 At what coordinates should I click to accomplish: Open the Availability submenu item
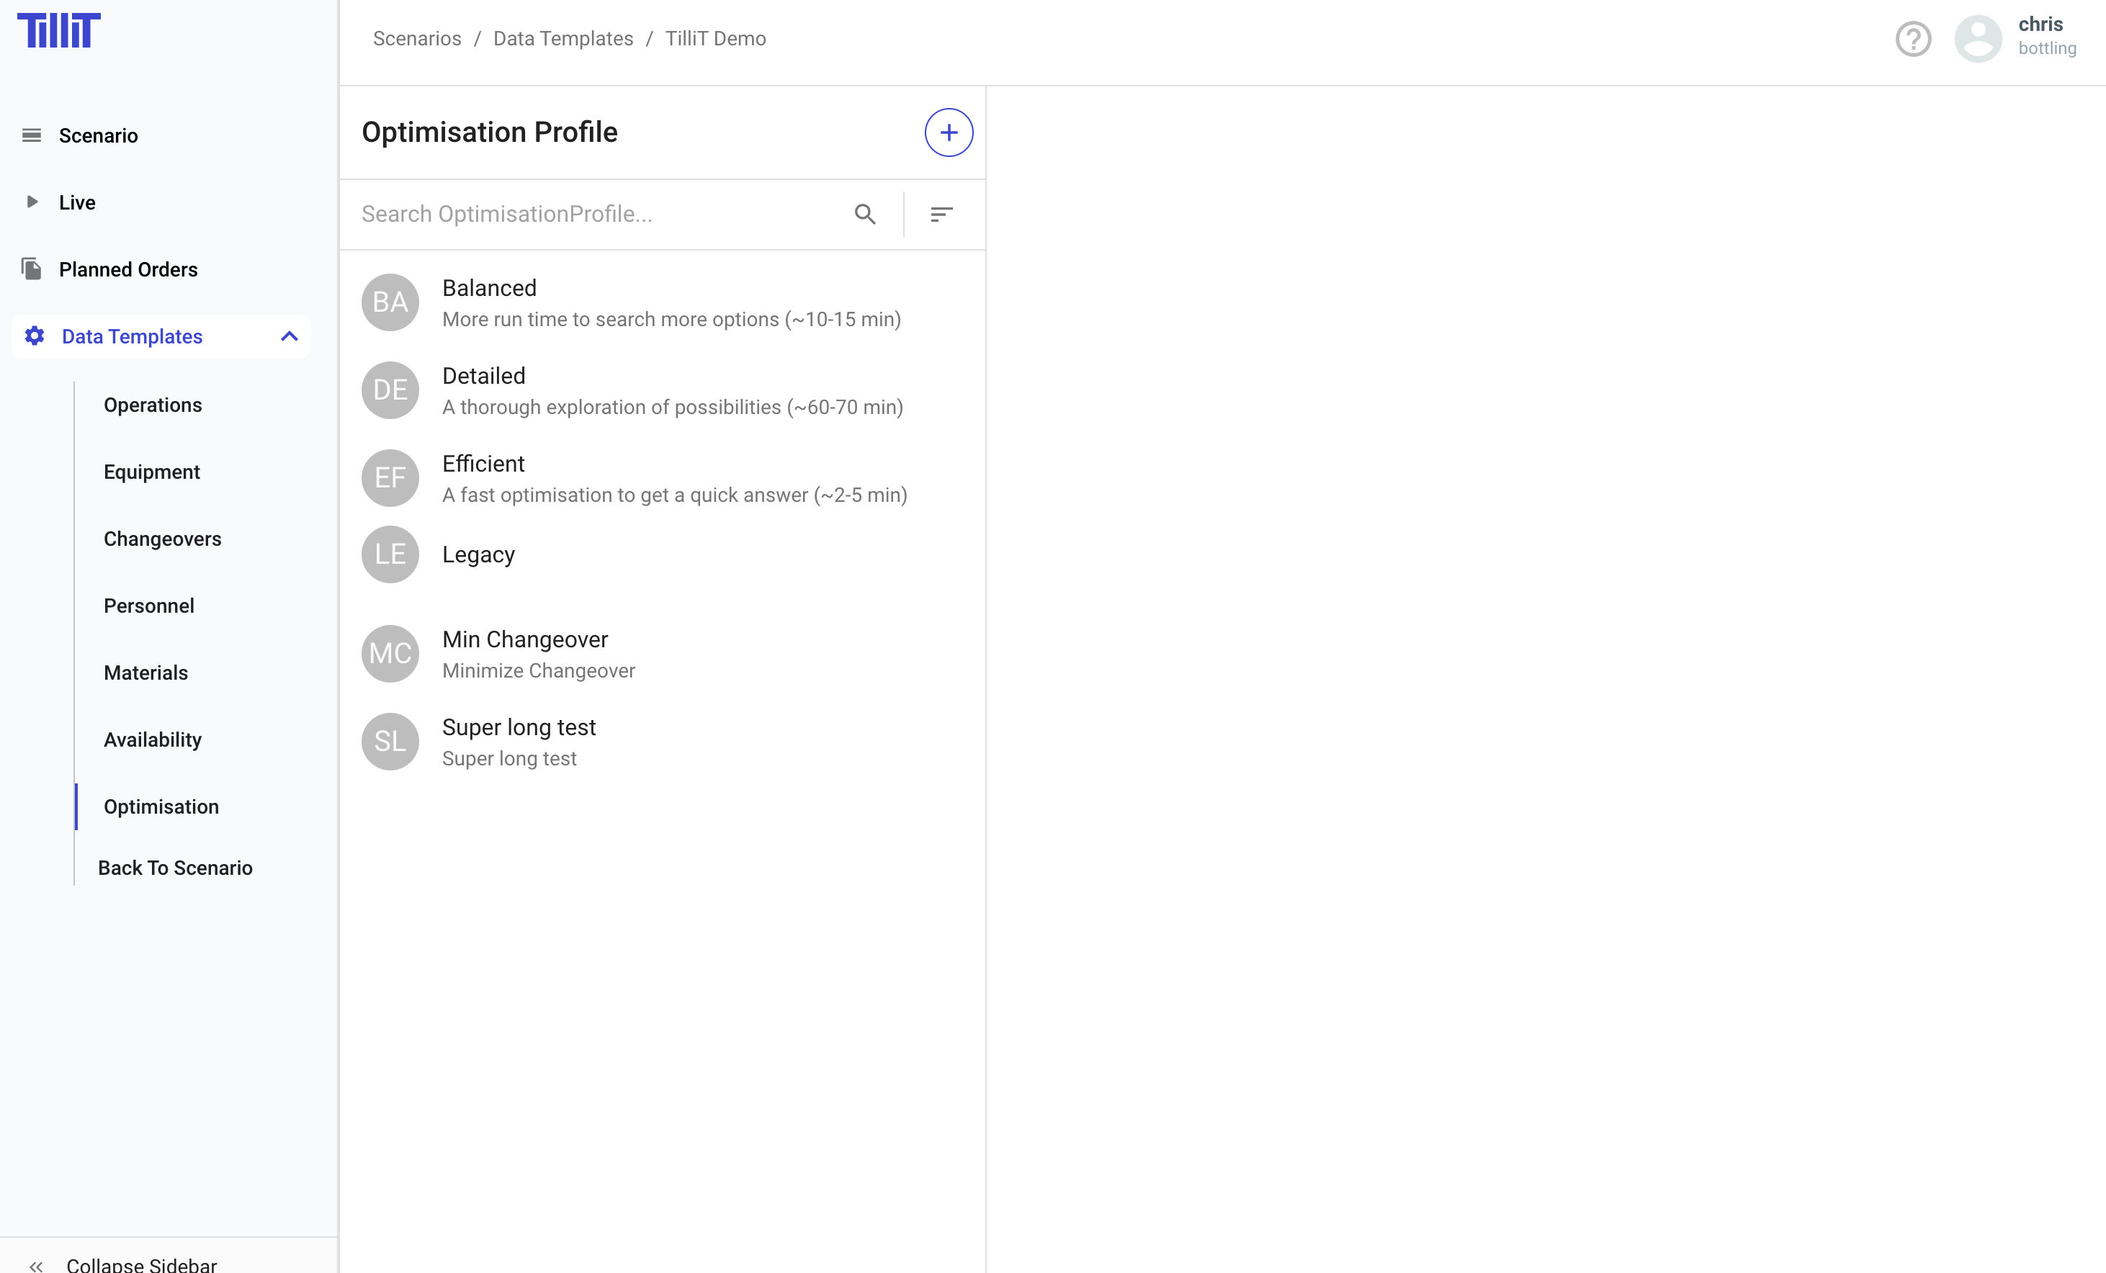pos(153,740)
